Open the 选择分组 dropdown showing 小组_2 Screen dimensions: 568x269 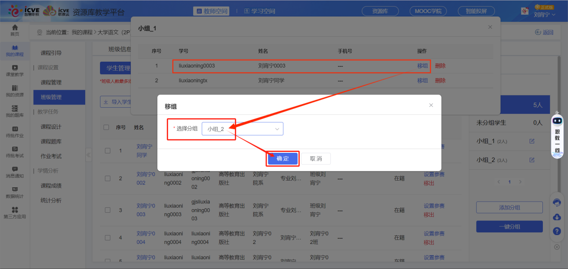point(243,129)
